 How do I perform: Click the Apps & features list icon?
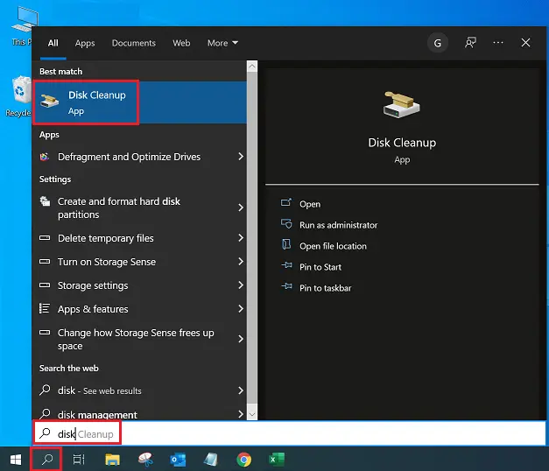click(x=45, y=308)
